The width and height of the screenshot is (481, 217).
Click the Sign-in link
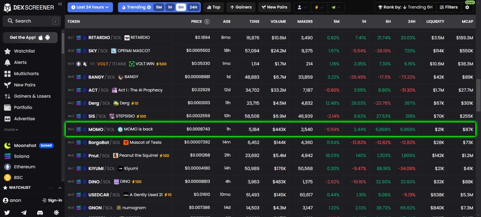click(x=52, y=200)
